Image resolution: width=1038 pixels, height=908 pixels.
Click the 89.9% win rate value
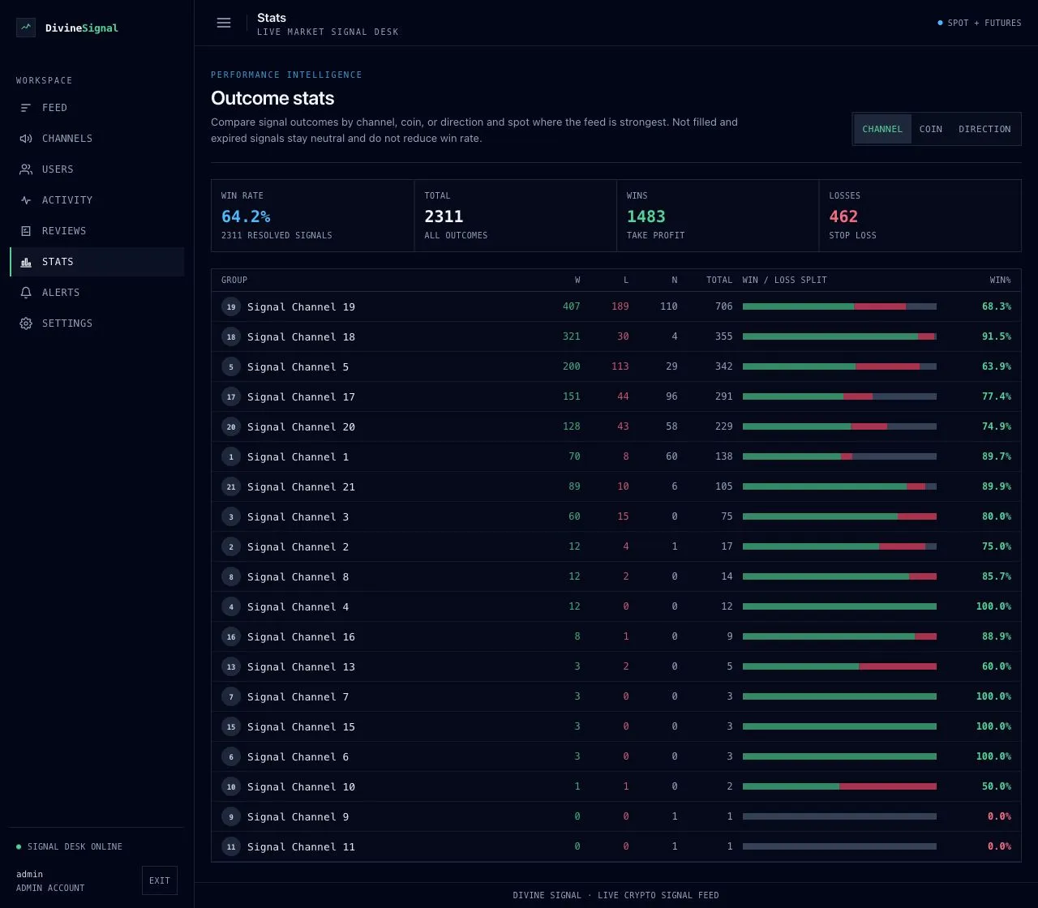point(997,486)
